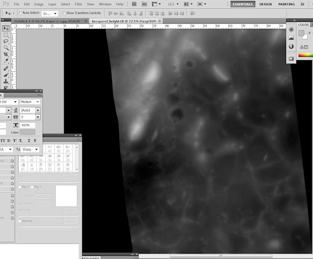Click the Underline text style icon
The image size is (313, 259).
pos(29,140)
